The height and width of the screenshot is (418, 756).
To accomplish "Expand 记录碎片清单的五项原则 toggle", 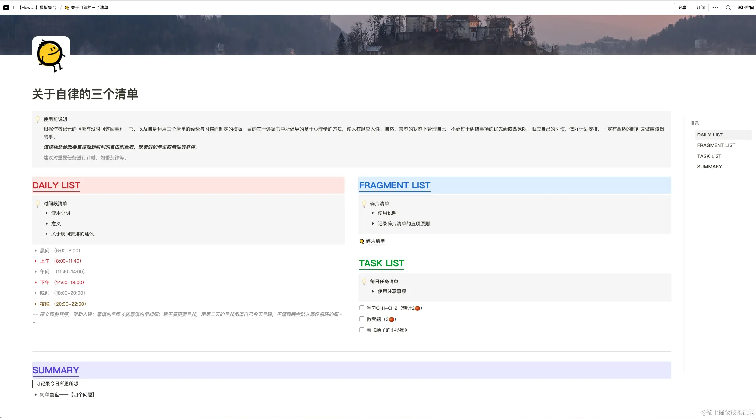I will click(x=373, y=224).
